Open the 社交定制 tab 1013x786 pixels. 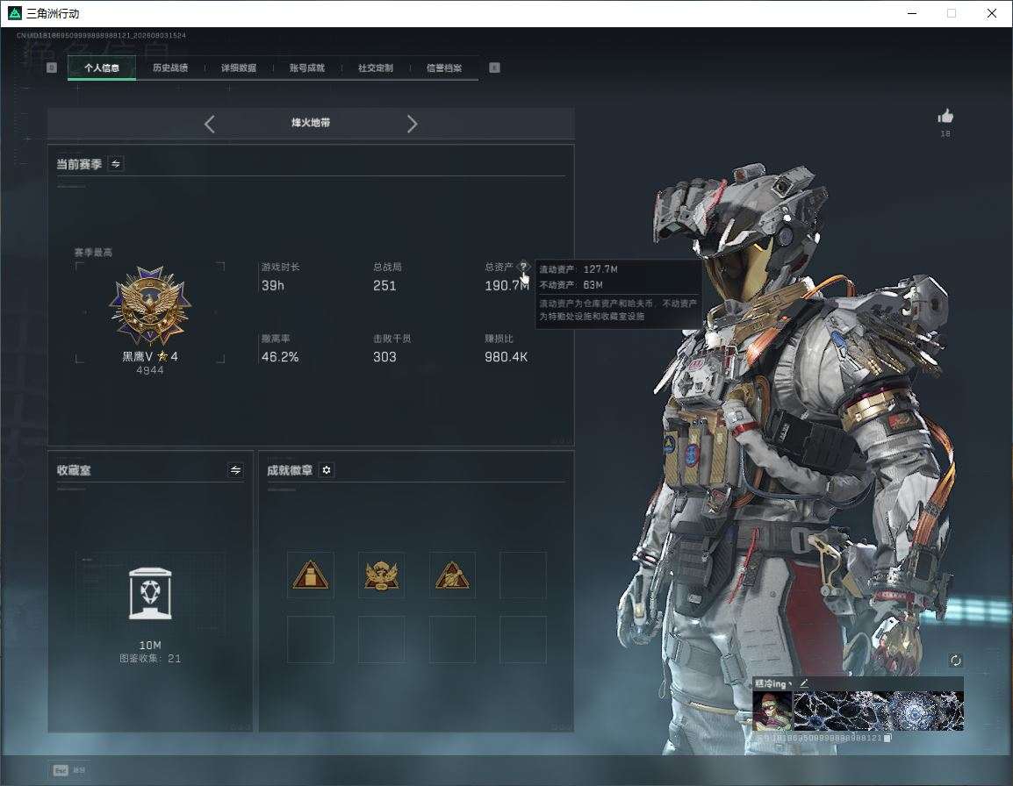[x=376, y=68]
